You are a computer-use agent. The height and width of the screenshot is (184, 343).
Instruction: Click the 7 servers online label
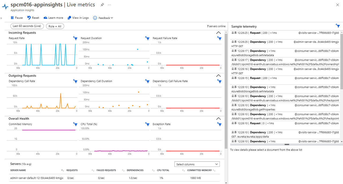(x=216, y=26)
